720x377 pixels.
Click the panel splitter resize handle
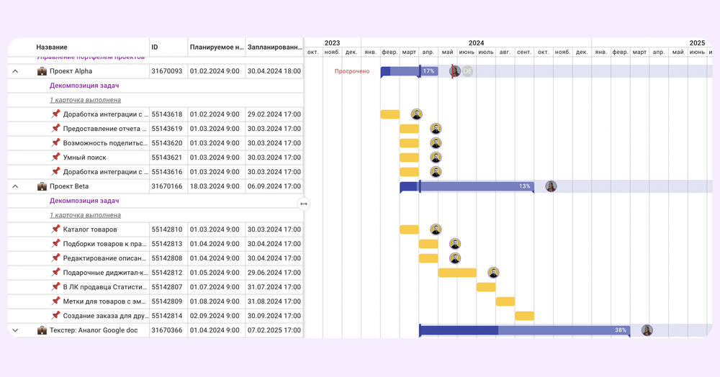point(304,204)
